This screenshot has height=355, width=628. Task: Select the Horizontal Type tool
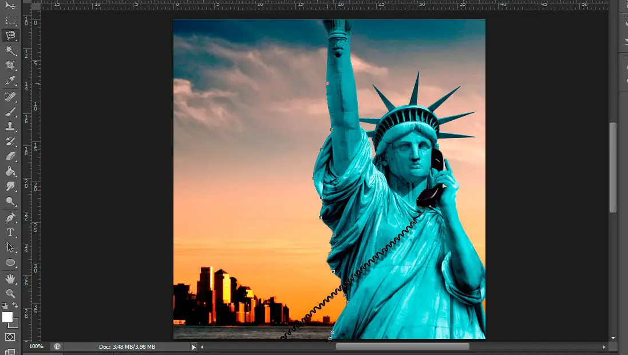10,232
